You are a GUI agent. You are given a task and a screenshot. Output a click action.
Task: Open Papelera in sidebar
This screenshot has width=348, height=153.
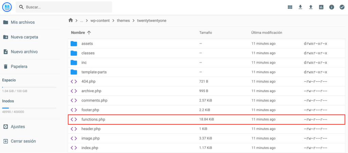click(19, 66)
